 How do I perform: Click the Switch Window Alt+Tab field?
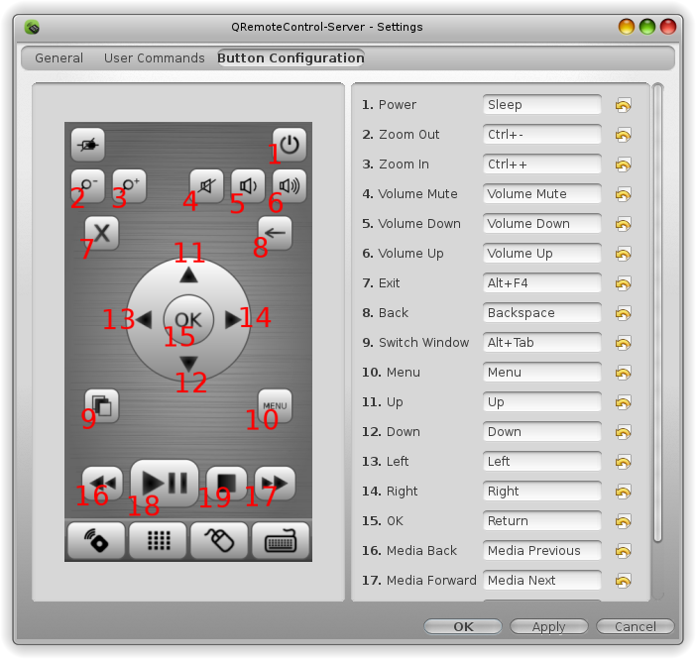[x=542, y=343]
